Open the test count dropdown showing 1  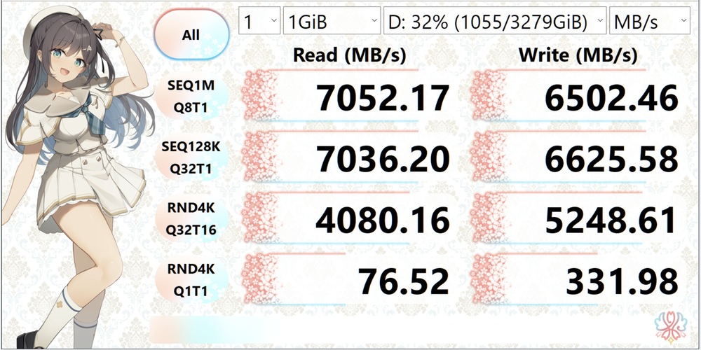coord(259,22)
